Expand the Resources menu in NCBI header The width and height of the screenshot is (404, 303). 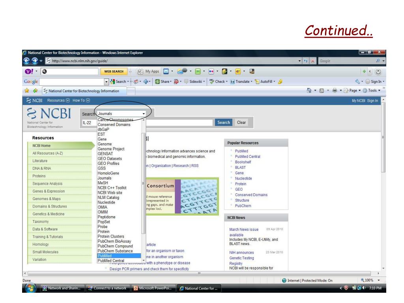point(58,101)
